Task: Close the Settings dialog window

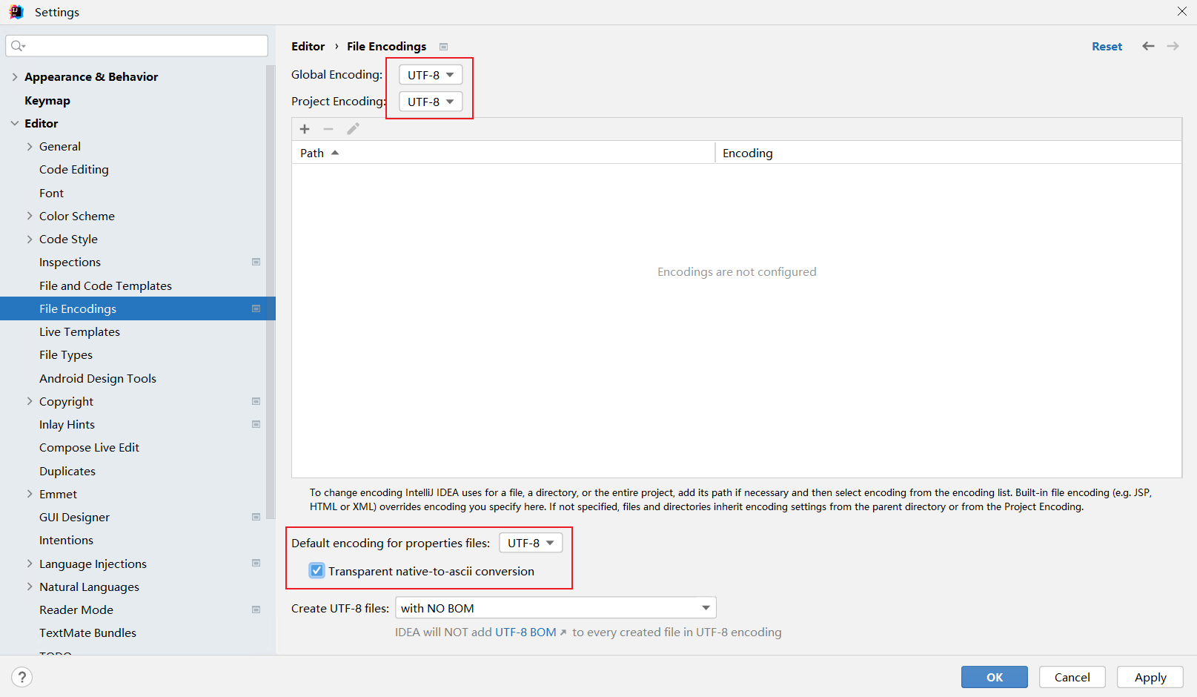Action: pos(1182,11)
